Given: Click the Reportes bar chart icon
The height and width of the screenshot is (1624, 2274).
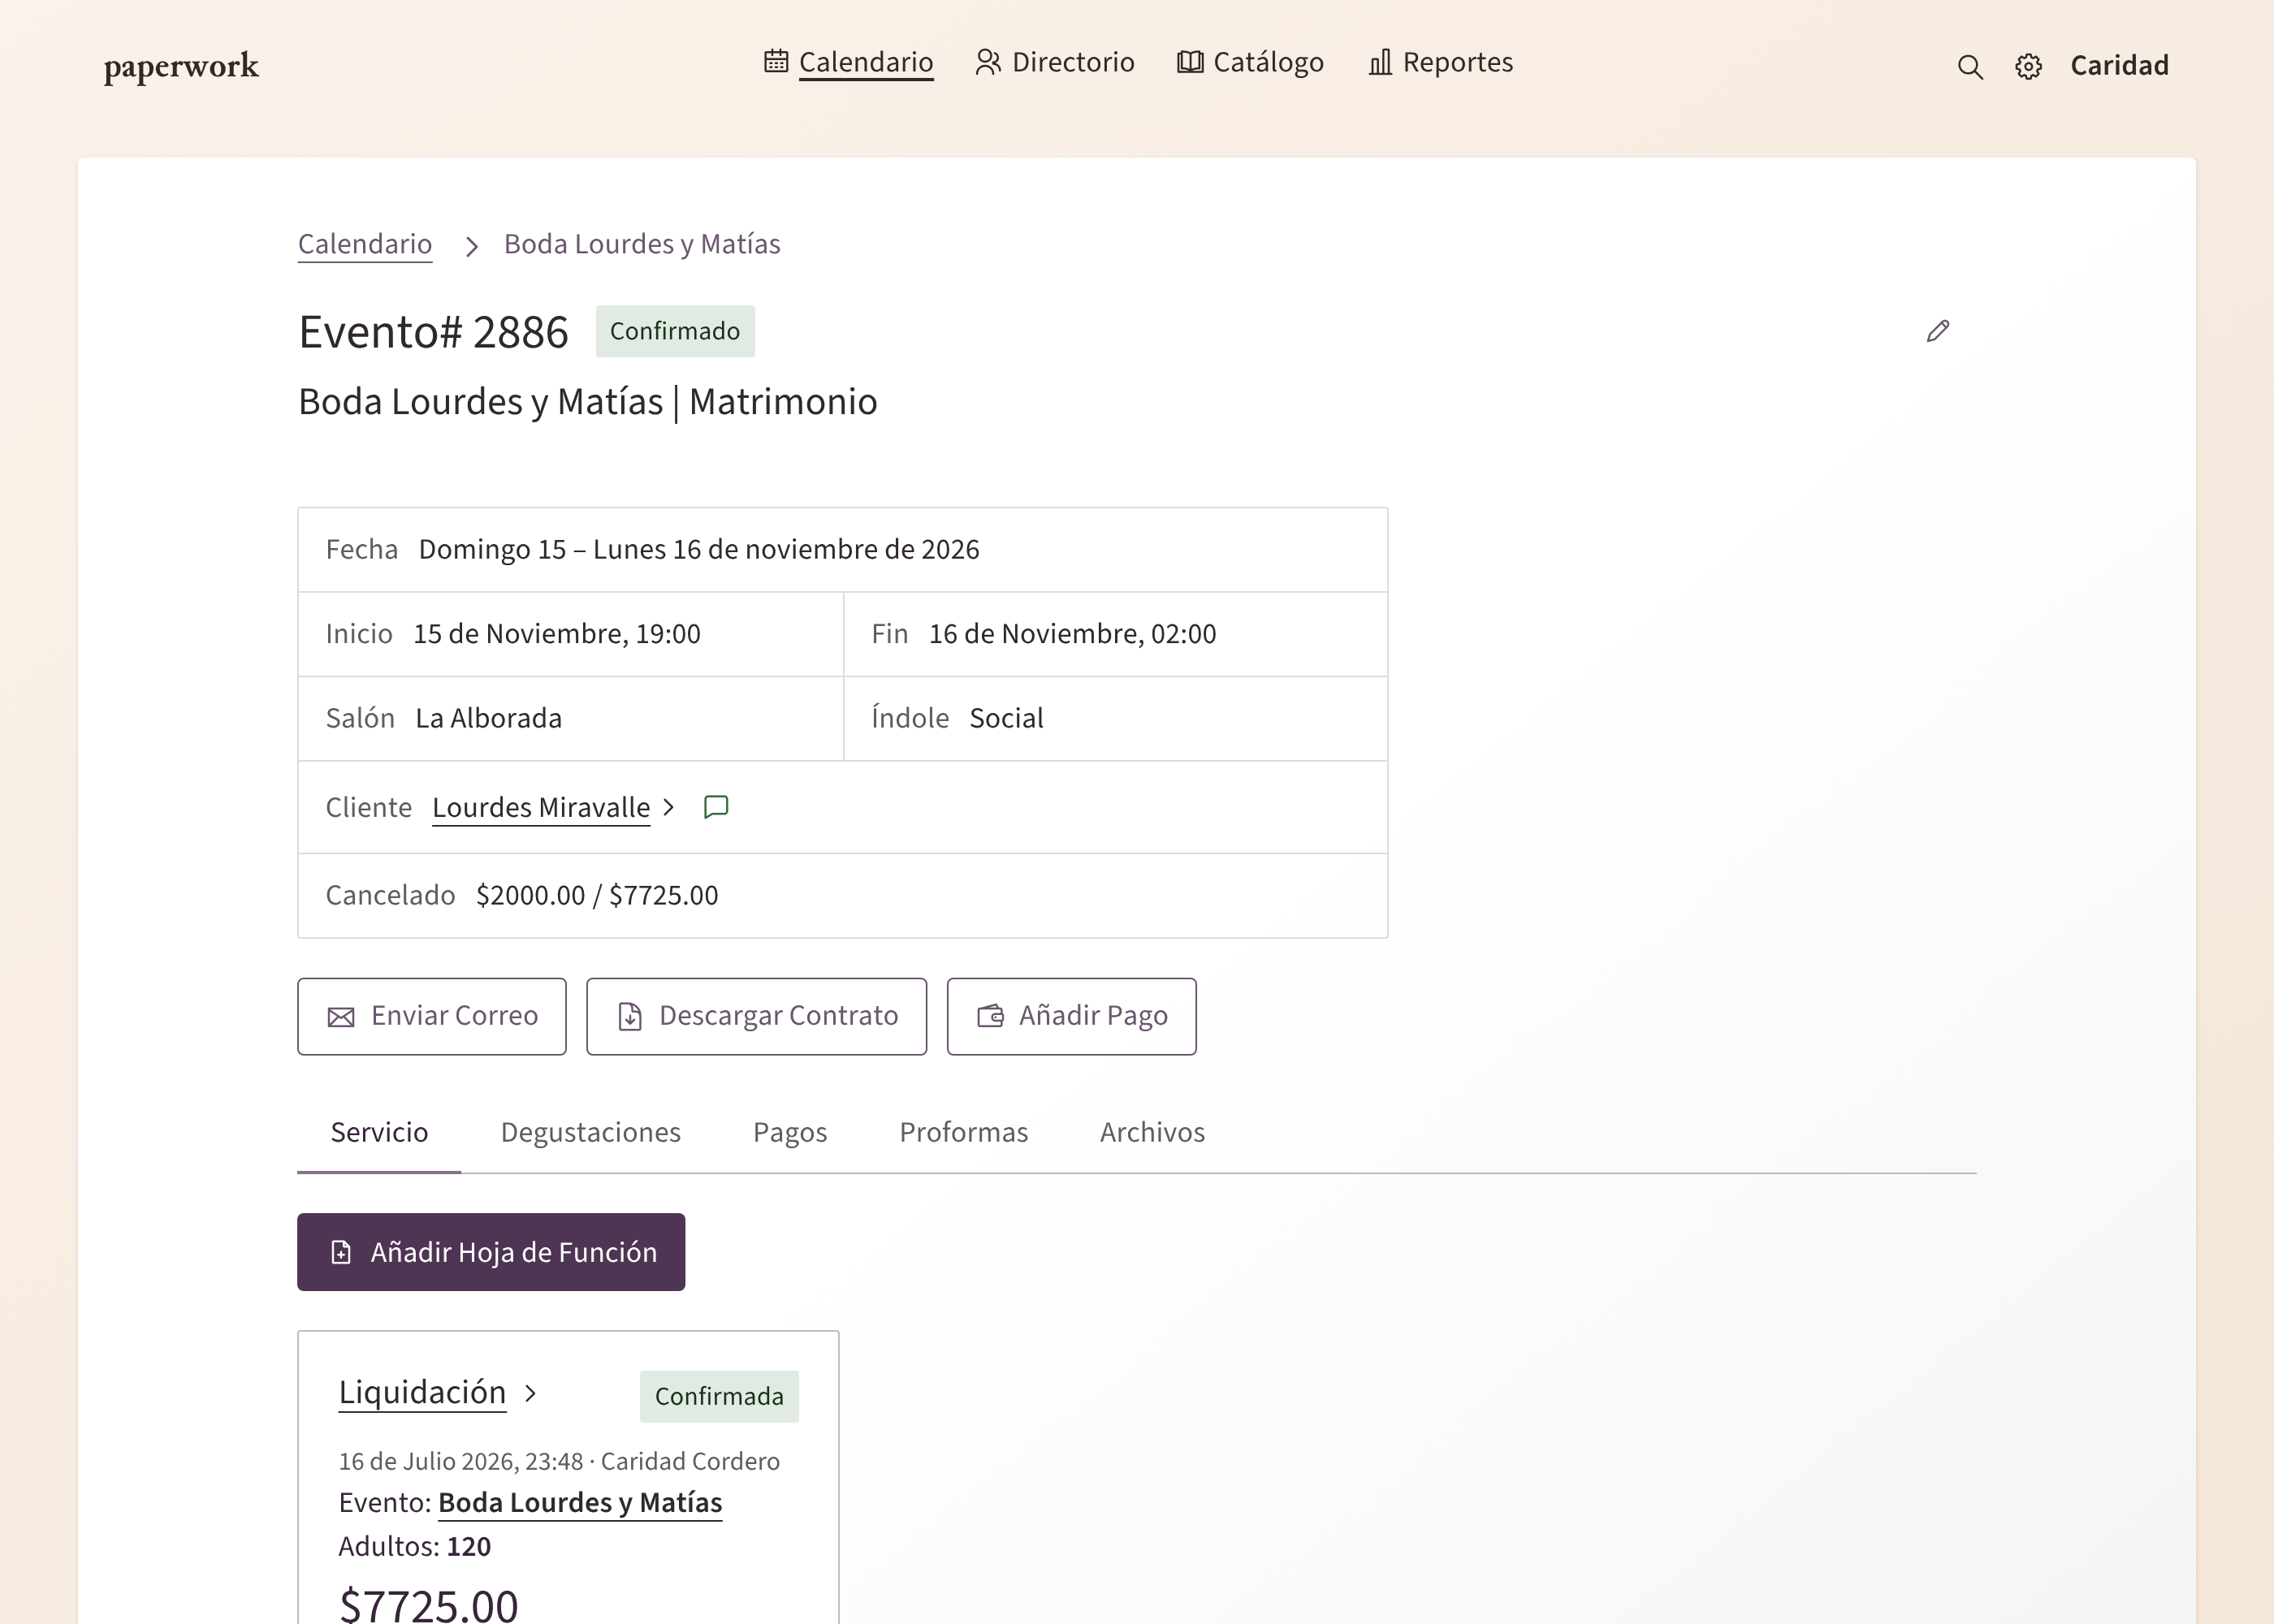Looking at the screenshot, I should pos(1380,61).
